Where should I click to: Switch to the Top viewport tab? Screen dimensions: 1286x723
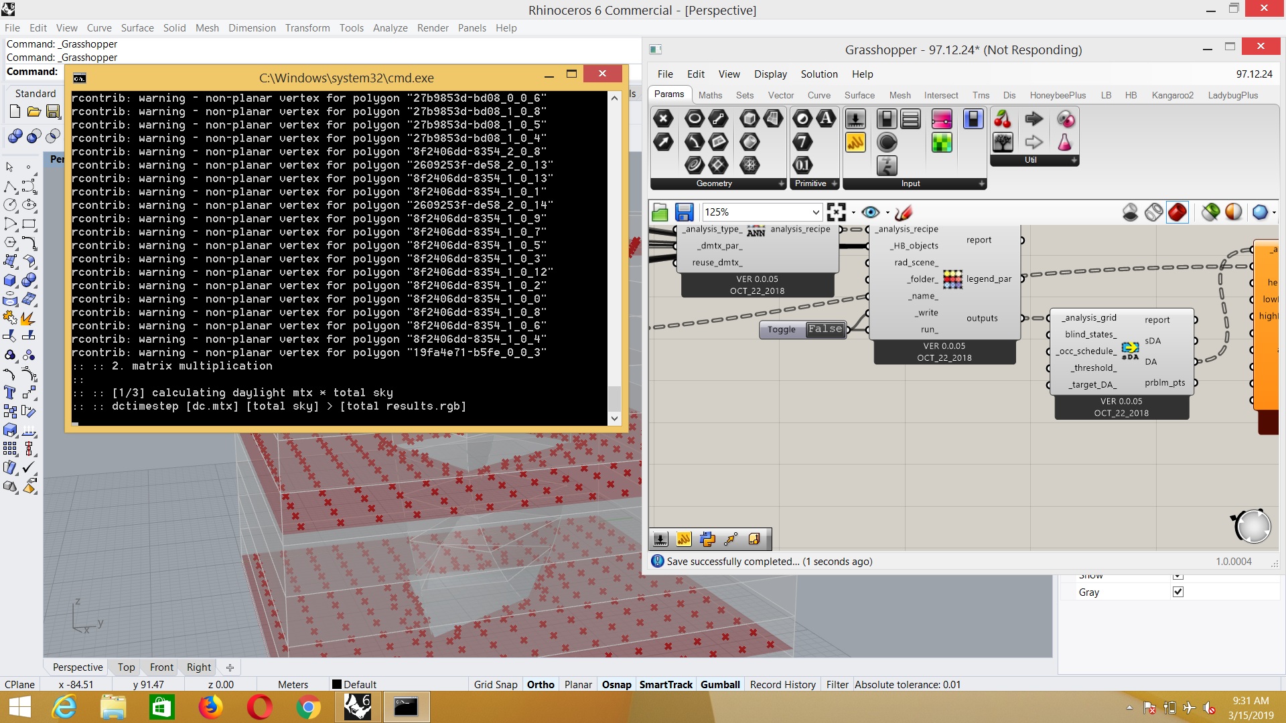coord(126,667)
